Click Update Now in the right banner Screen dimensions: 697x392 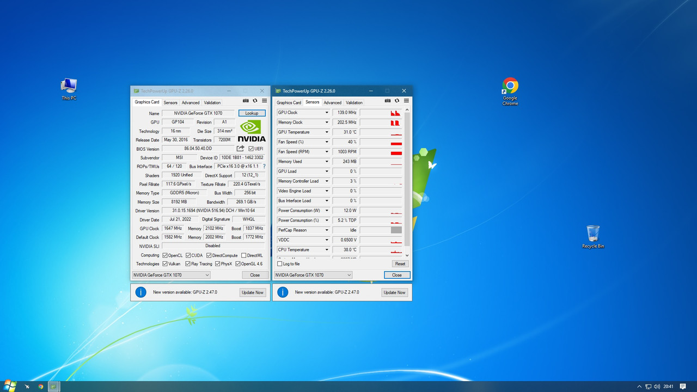point(394,292)
